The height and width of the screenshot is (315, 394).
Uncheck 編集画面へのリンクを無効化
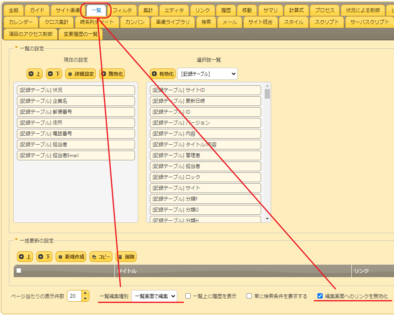320,296
